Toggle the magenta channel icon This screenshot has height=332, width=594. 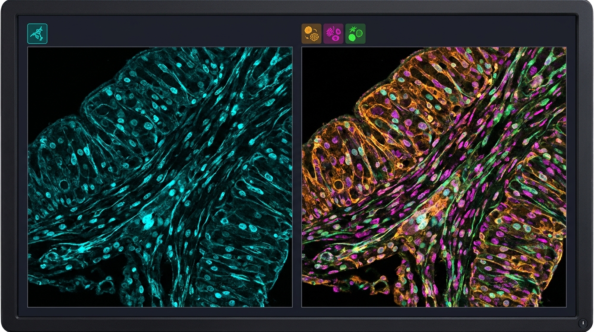coord(333,34)
